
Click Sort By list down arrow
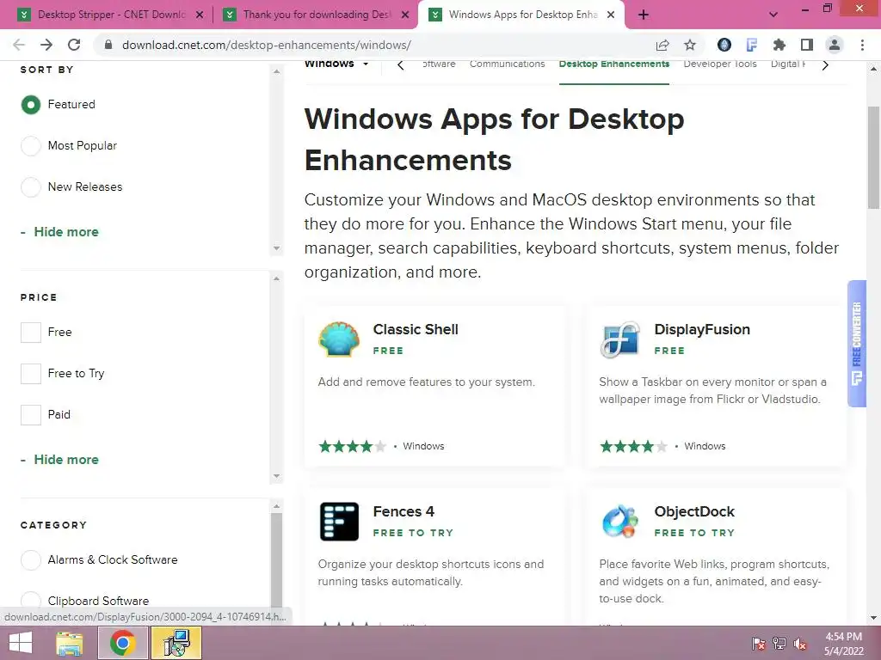pos(276,248)
